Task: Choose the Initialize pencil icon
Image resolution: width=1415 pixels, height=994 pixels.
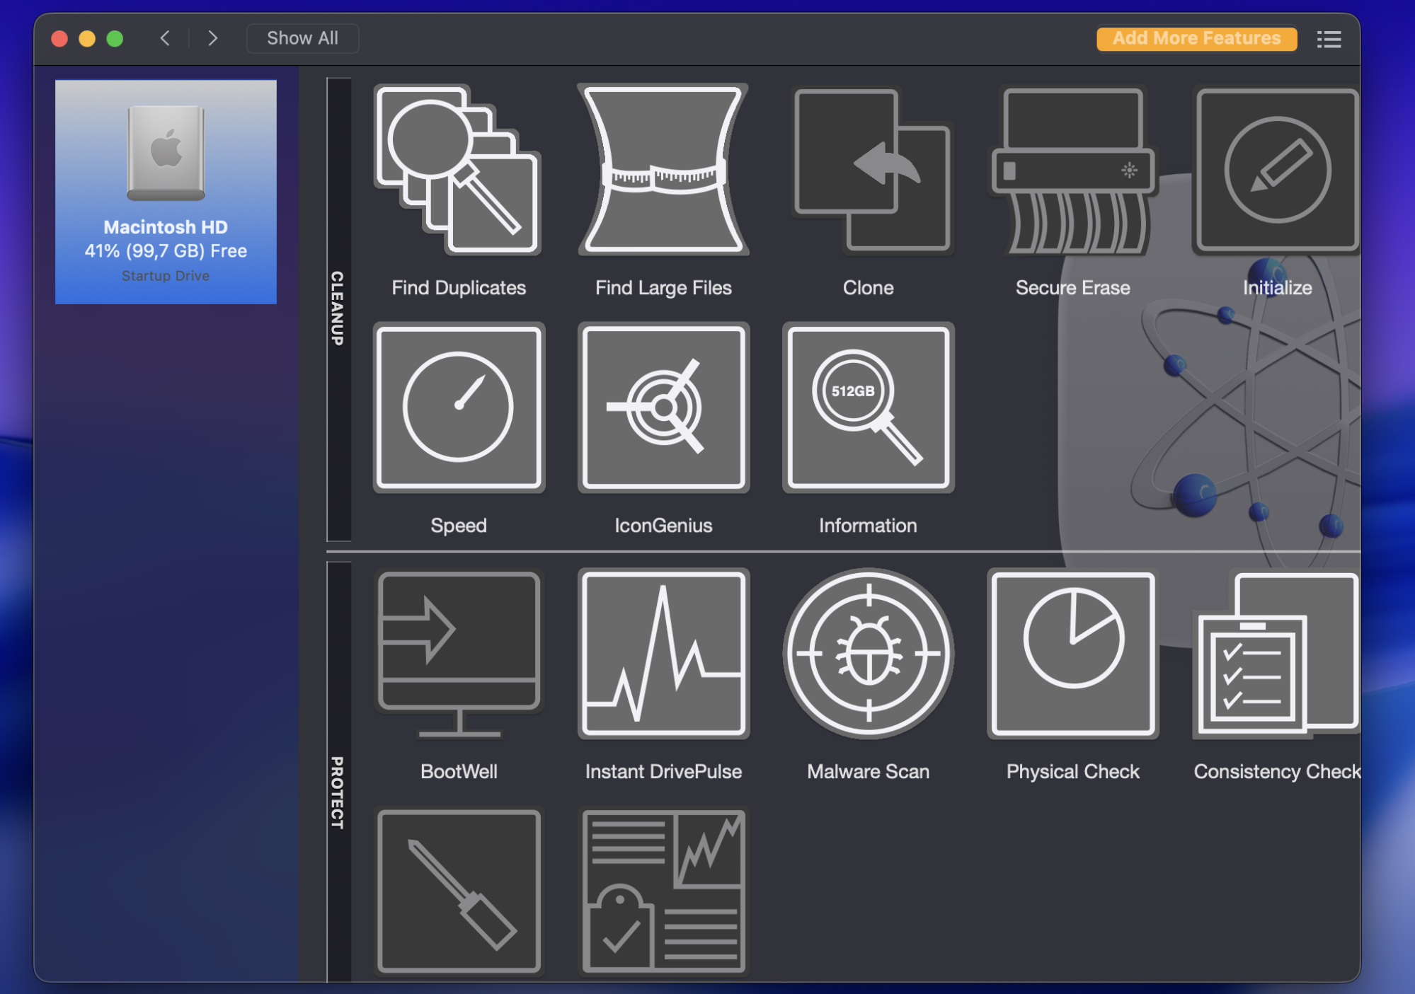Action: [1276, 170]
